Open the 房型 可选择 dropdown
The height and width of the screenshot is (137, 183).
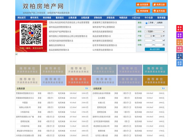point(155,31)
